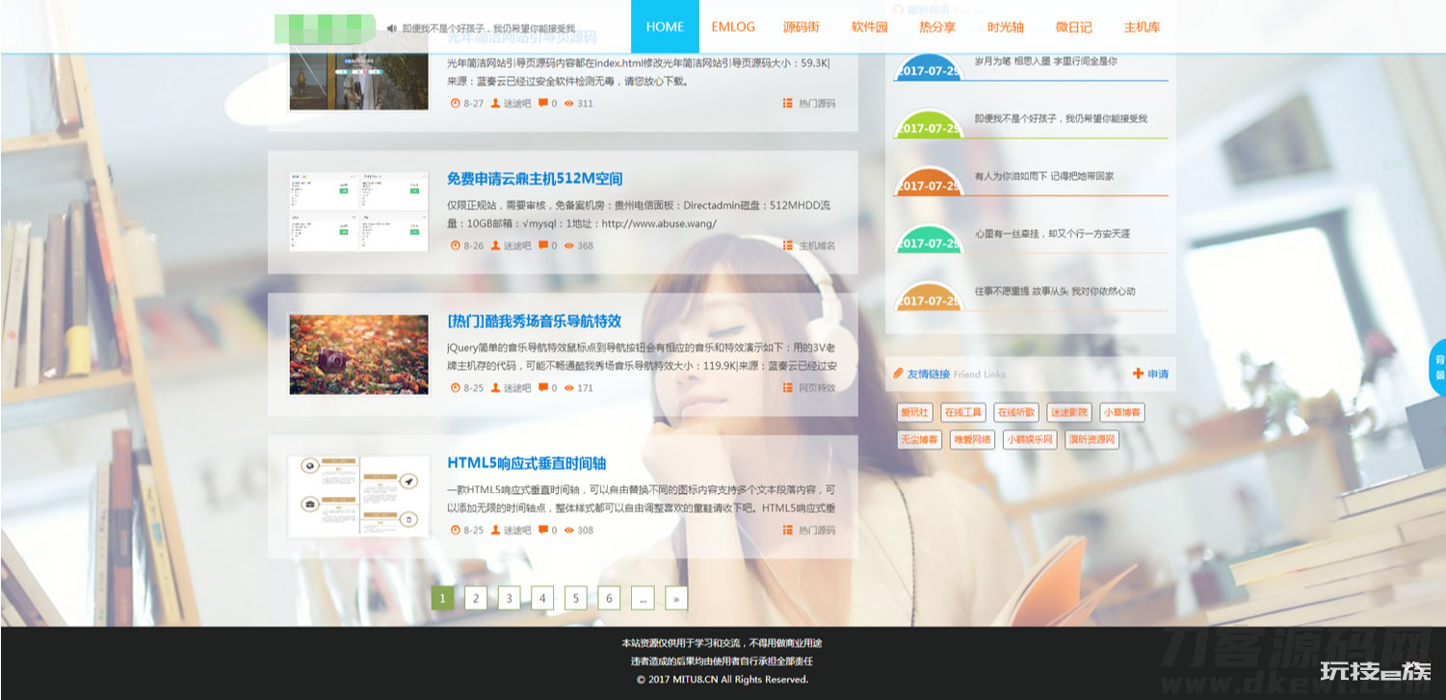Open the camera-in-leaves thumbnail for 酷我秀场音乐导航特效
This screenshot has height=700, width=1446.
point(358,354)
